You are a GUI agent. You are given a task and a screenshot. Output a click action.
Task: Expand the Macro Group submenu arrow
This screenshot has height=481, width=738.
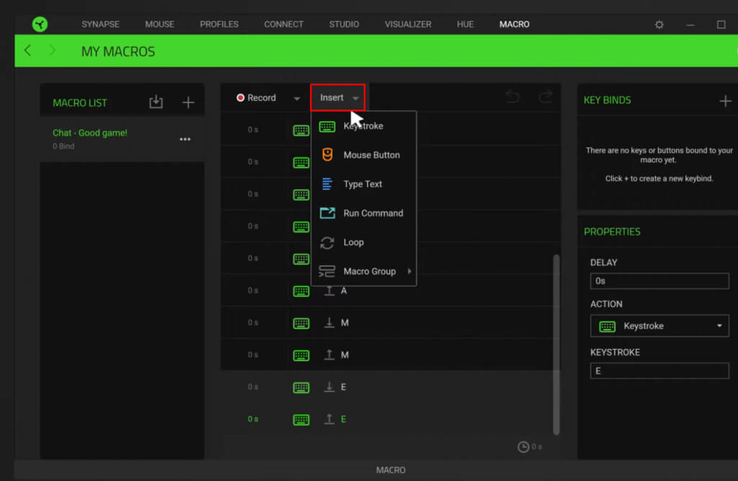click(409, 271)
